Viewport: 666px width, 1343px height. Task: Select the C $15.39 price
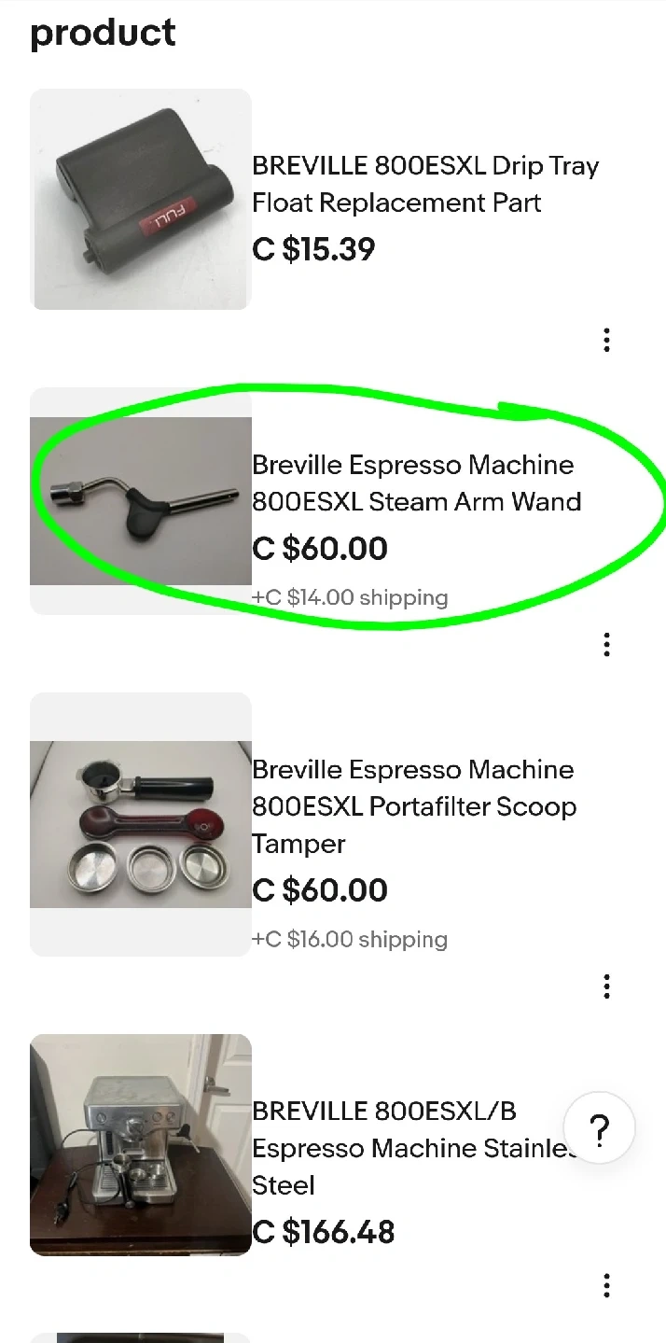[313, 249]
